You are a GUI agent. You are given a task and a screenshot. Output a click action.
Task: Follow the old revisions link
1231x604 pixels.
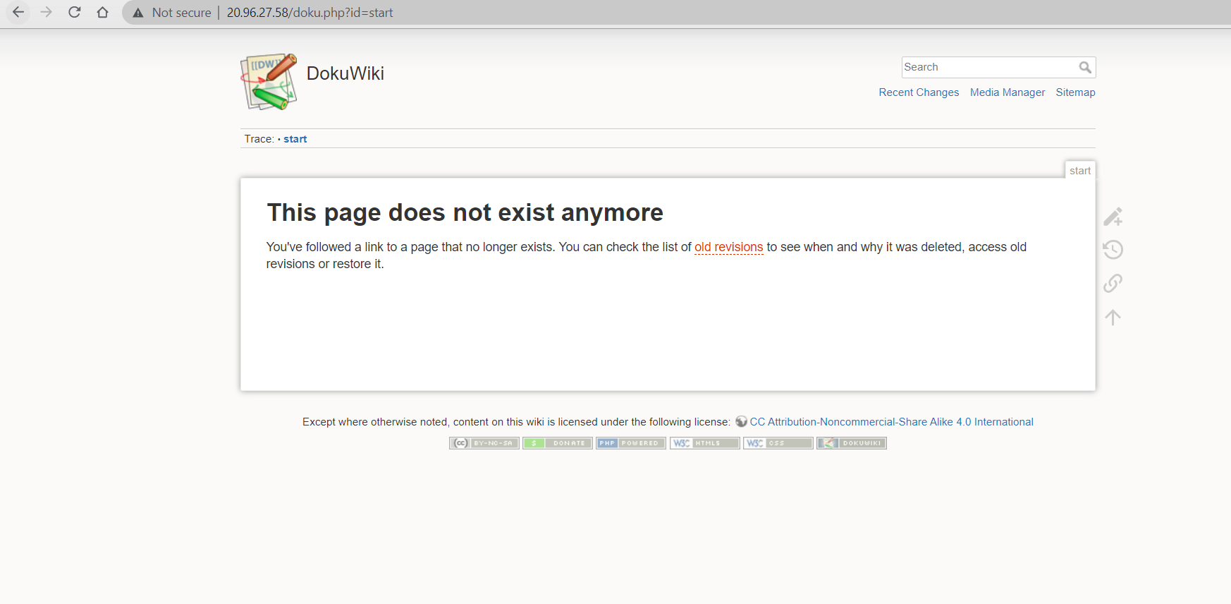728,247
